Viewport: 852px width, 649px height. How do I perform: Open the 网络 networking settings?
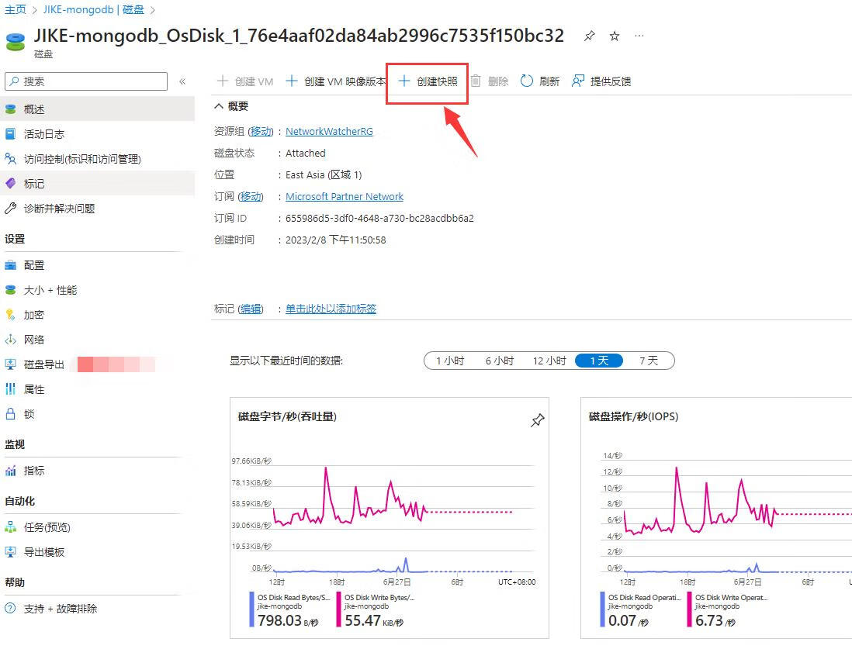(97, 340)
